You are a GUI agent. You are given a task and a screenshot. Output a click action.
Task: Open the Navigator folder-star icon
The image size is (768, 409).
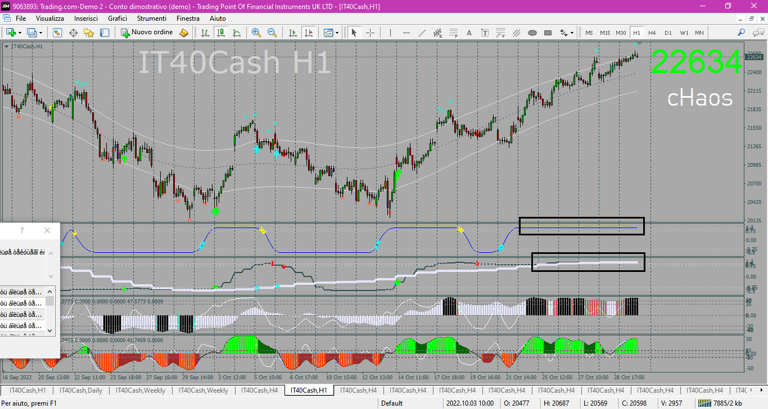click(x=89, y=33)
